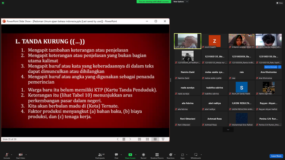Select Rayyan Abyan's participant tile
Viewport: 285px width, 160px height.
tap(269, 104)
